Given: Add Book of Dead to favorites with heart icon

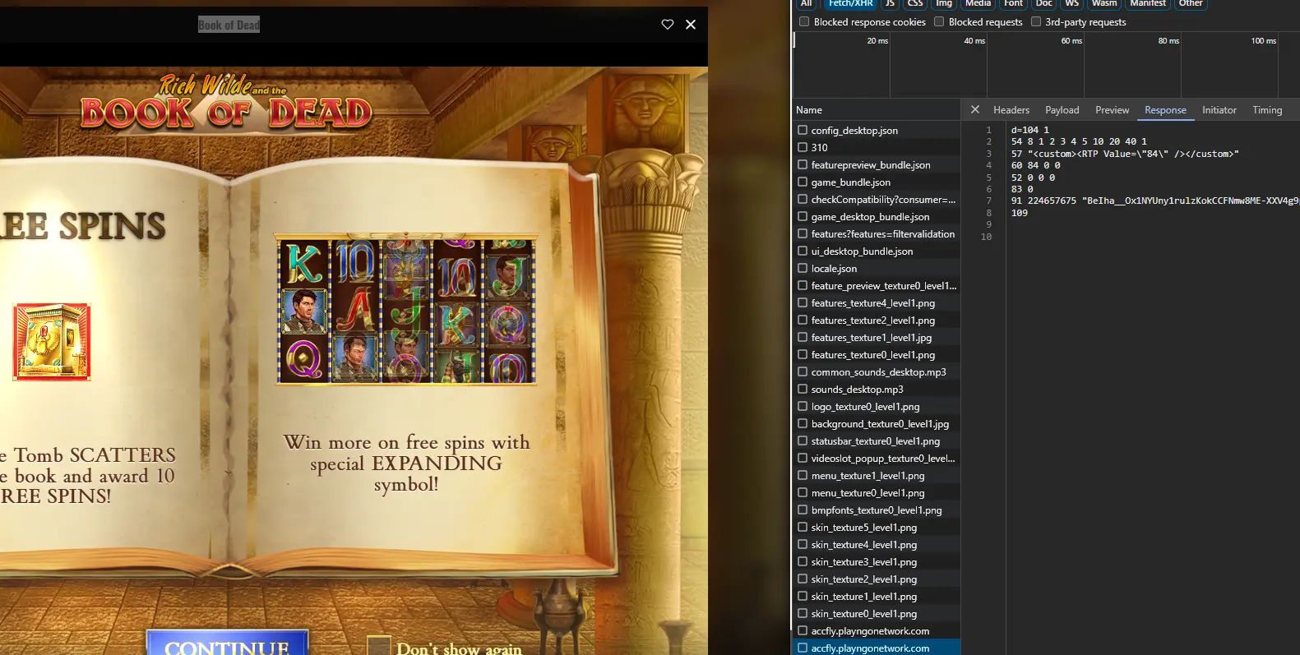Looking at the screenshot, I should click(x=668, y=25).
